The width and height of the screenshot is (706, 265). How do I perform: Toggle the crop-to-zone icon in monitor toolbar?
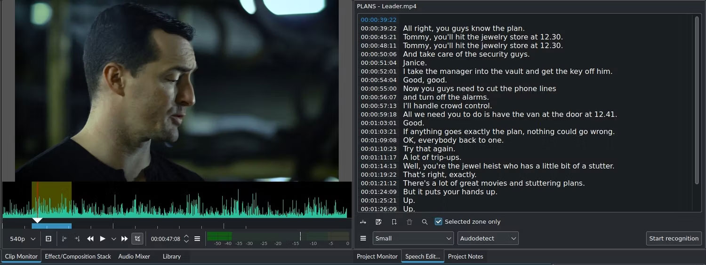tap(137, 239)
